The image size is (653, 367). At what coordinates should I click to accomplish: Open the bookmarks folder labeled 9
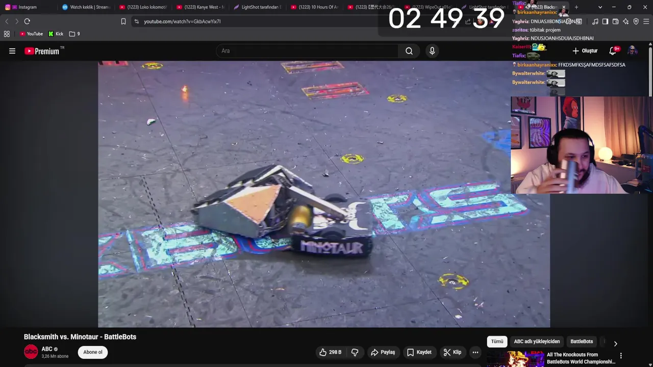(74, 34)
